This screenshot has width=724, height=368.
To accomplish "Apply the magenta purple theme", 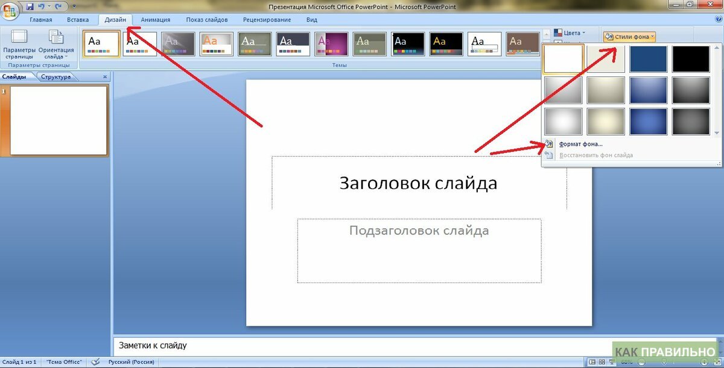I will coord(331,44).
